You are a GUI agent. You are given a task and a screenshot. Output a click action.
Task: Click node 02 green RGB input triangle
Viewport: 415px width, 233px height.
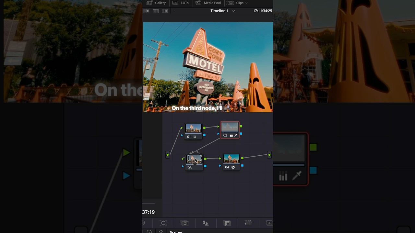pos(219,127)
